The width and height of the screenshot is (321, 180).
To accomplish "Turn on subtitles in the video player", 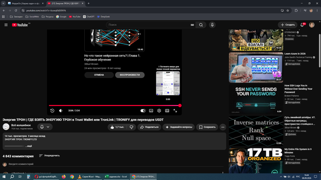I will [151, 110].
